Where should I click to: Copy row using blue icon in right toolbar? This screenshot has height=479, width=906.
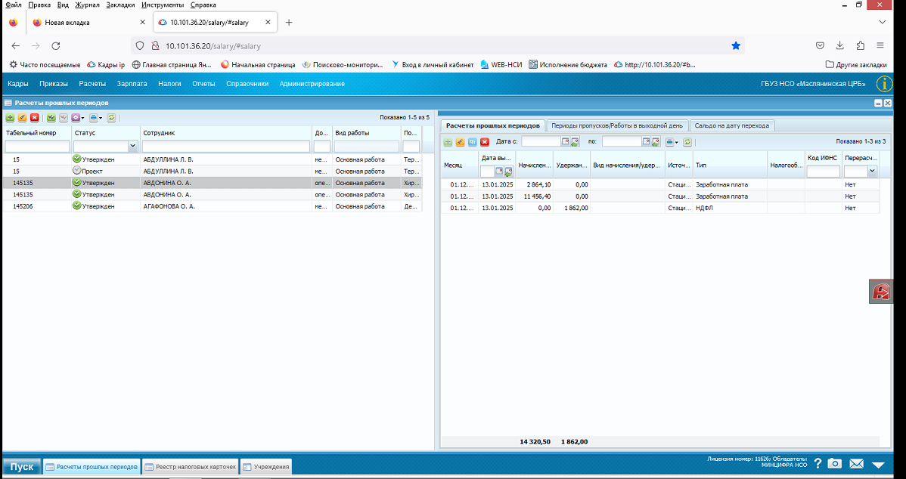pos(473,142)
